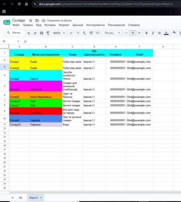
Task: Select the Одеса cell
Action: coord(46,76)
